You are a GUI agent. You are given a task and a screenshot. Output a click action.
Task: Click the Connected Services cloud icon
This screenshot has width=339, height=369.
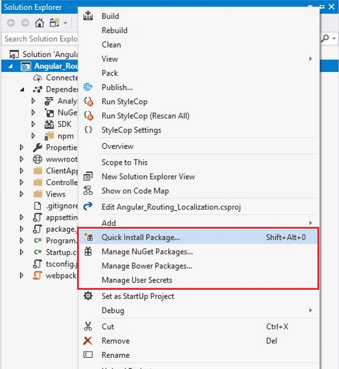pyautogui.click(x=37, y=78)
